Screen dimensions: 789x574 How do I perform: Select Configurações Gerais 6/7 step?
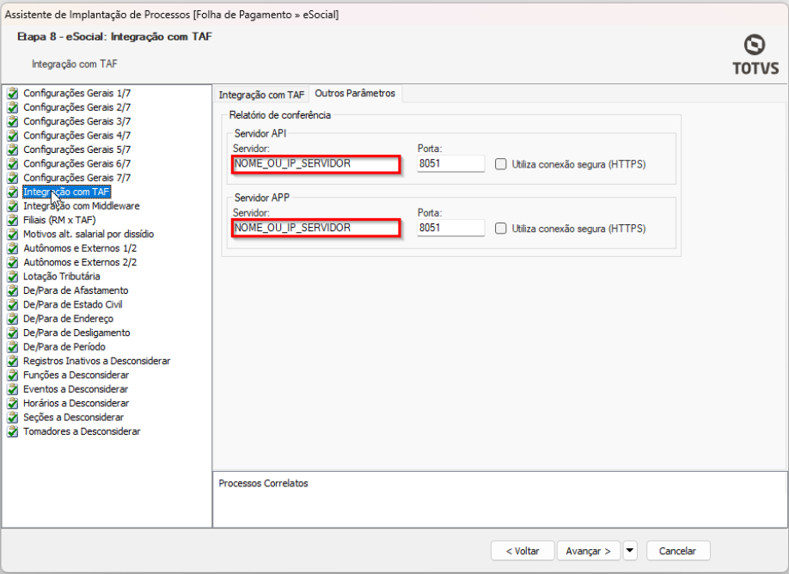[77, 163]
